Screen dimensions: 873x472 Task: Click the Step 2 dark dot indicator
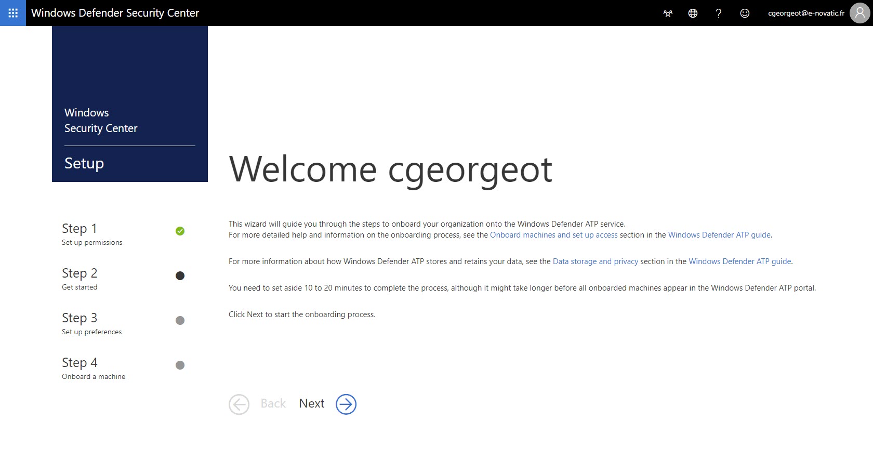[180, 276]
